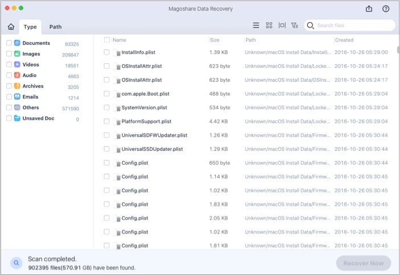Select the Documents category label
This screenshot has width=400, height=275.
tap(36, 43)
